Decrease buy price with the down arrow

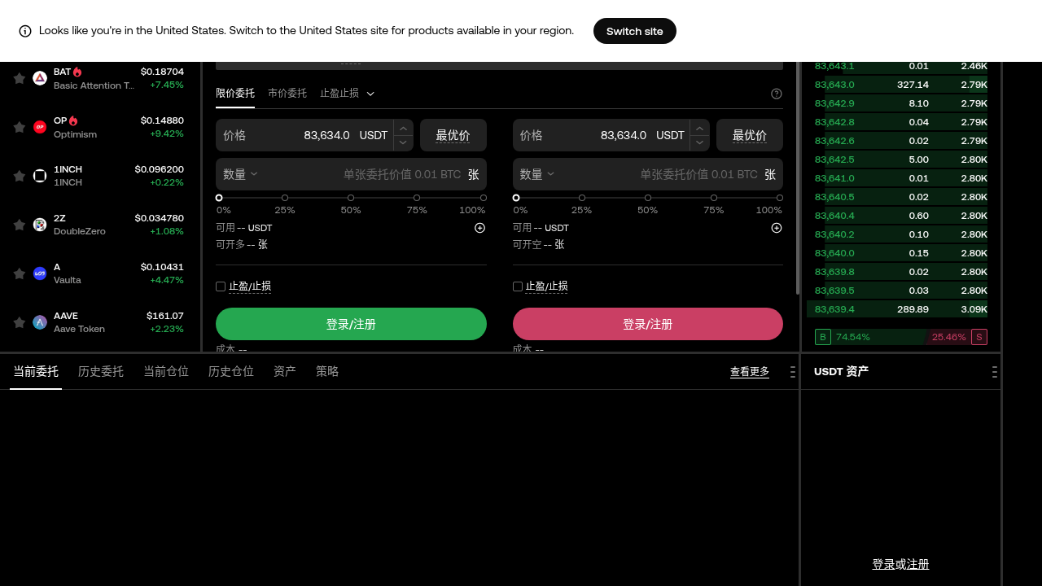click(x=403, y=142)
